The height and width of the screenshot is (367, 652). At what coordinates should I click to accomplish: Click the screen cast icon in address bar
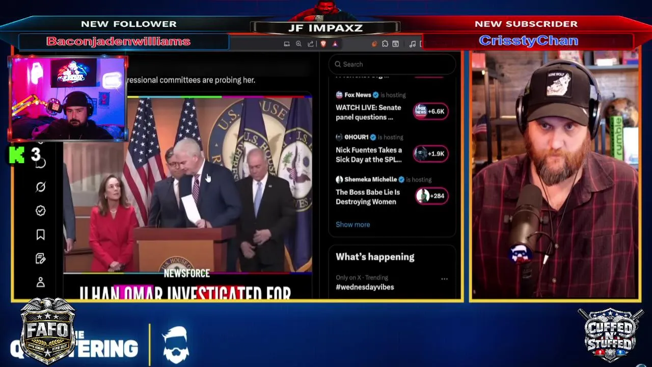pyautogui.click(x=287, y=44)
